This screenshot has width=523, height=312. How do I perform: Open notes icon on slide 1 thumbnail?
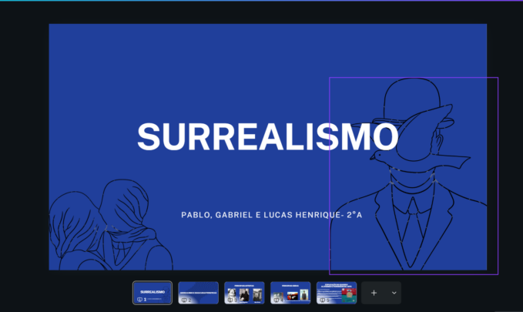point(139,300)
